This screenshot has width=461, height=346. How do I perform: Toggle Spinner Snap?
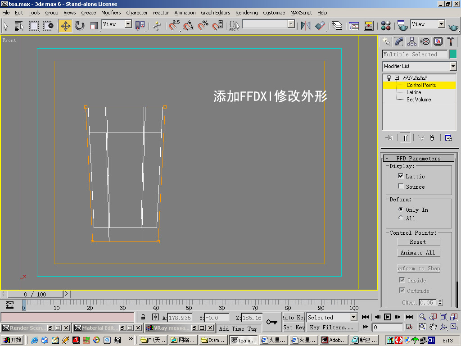point(217,26)
